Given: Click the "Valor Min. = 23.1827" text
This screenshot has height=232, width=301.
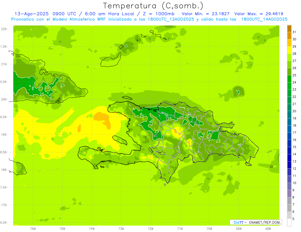Looking at the screenshot, I should (206, 14).
